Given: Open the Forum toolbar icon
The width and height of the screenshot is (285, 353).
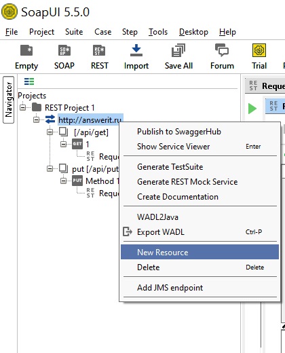Looking at the screenshot, I should click(222, 50).
